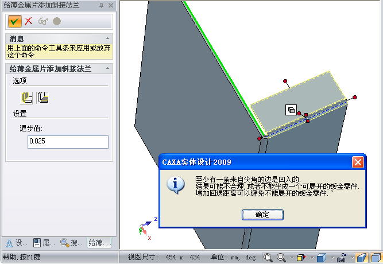The height and width of the screenshot is (264, 383).
Task: Click the 选项 label
Action: pos(20,80)
